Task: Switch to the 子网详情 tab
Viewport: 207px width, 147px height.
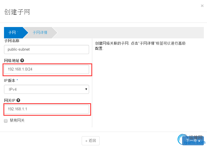Action: point(40,33)
